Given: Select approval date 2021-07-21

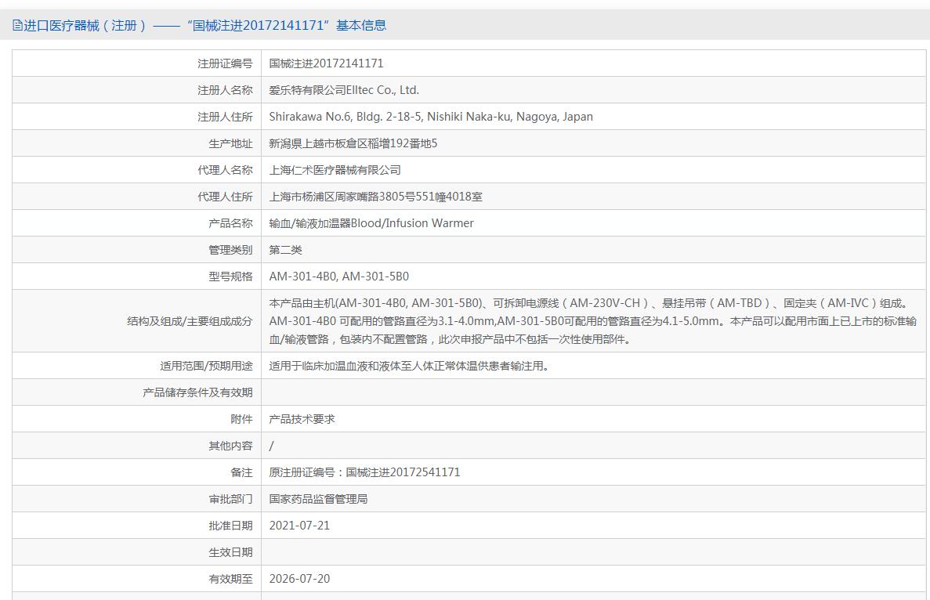Looking at the screenshot, I should click(x=299, y=526).
